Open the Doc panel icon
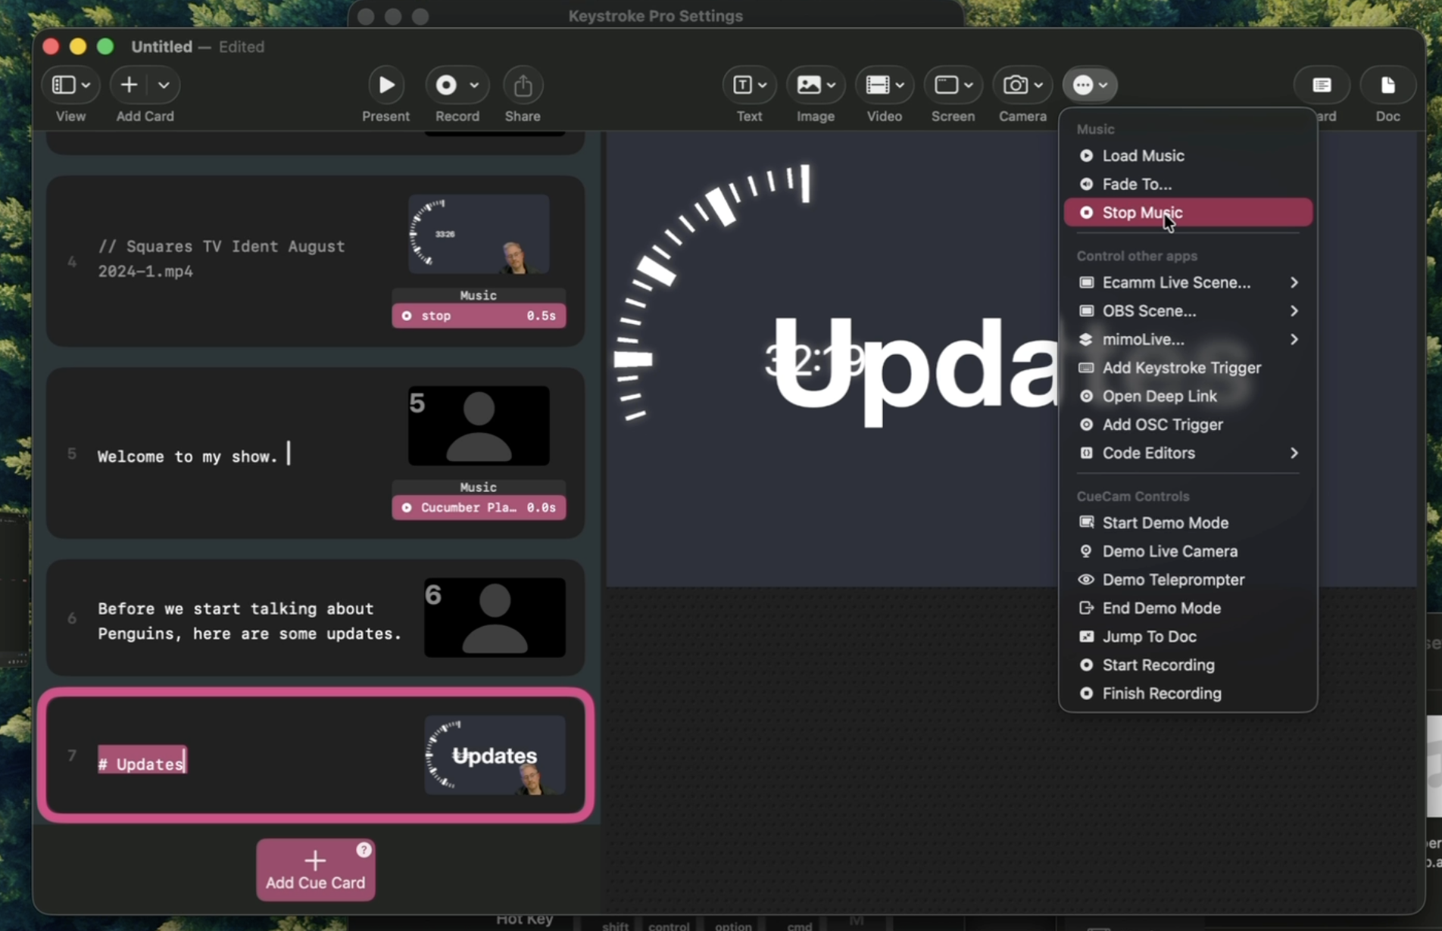 coord(1387,85)
